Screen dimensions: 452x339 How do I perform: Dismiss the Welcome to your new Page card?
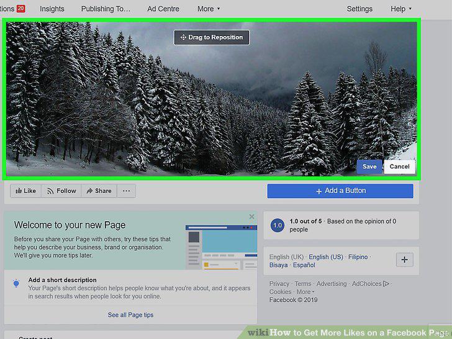coord(251,217)
